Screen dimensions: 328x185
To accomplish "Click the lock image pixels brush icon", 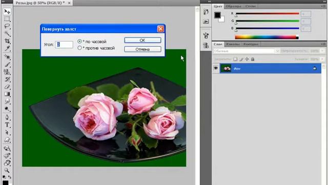I will (x=241, y=59).
